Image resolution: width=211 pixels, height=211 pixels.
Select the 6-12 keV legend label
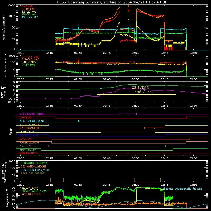pyautogui.click(x=28, y=9)
